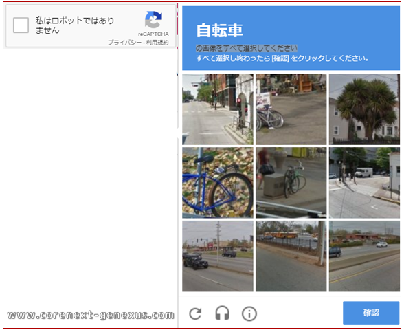
Task: Check the "私はロボットではありません" checkbox
Action: [x=21, y=25]
